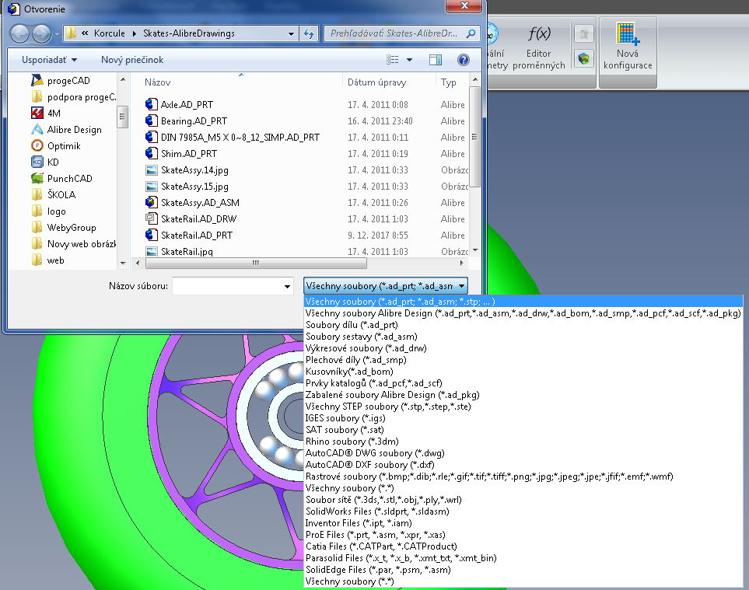Choose Rastrové soubory image filter
Screen dimensions: 749x590
pyautogui.click(x=523, y=477)
